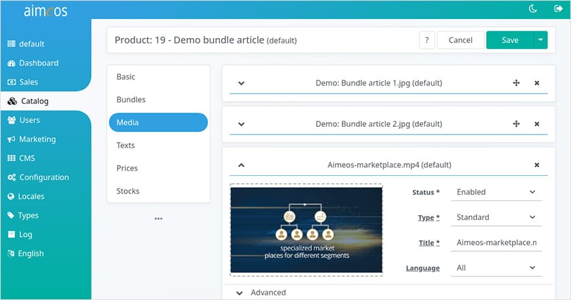Click the Status field label

coord(426,192)
